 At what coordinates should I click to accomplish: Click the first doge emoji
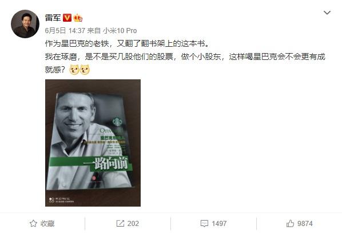(x=74, y=70)
